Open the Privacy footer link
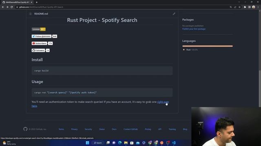 (74, 129)
